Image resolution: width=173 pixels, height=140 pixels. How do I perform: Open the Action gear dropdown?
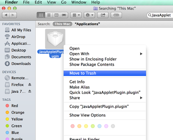tap(90, 15)
